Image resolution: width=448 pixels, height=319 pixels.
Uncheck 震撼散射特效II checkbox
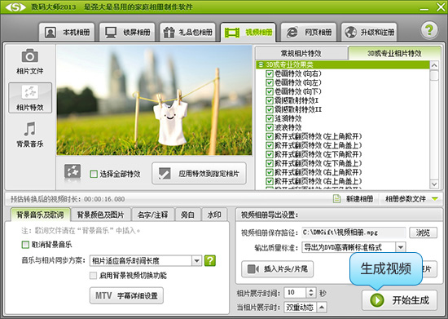(x=269, y=109)
